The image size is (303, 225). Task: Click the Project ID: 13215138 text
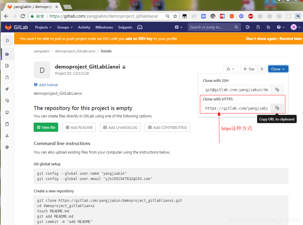click(72, 74)
